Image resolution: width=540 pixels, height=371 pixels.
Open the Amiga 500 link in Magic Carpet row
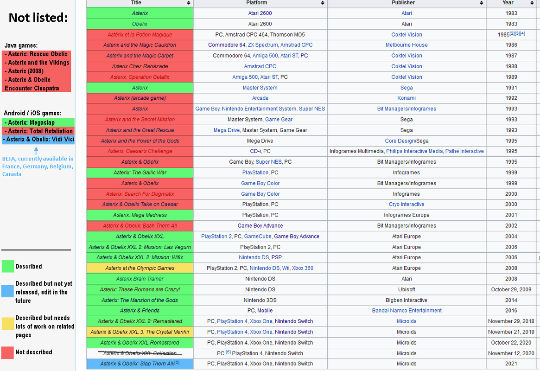[265, 56]
